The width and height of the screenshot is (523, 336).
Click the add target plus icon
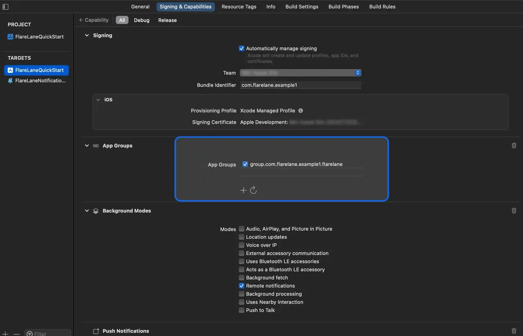coord(5,334)
